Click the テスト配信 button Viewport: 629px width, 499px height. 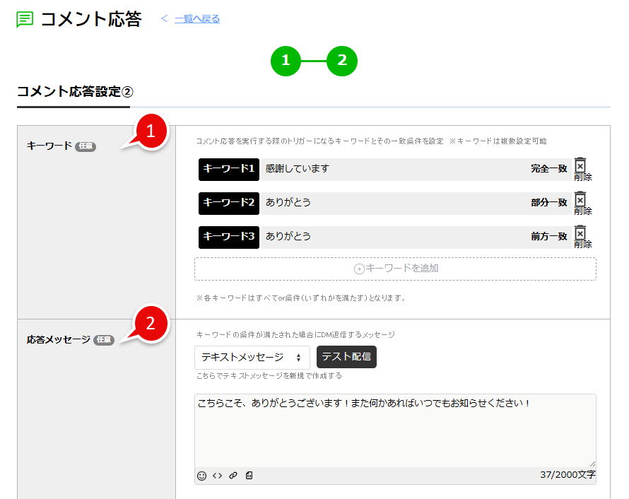click(x=346, y=357)
